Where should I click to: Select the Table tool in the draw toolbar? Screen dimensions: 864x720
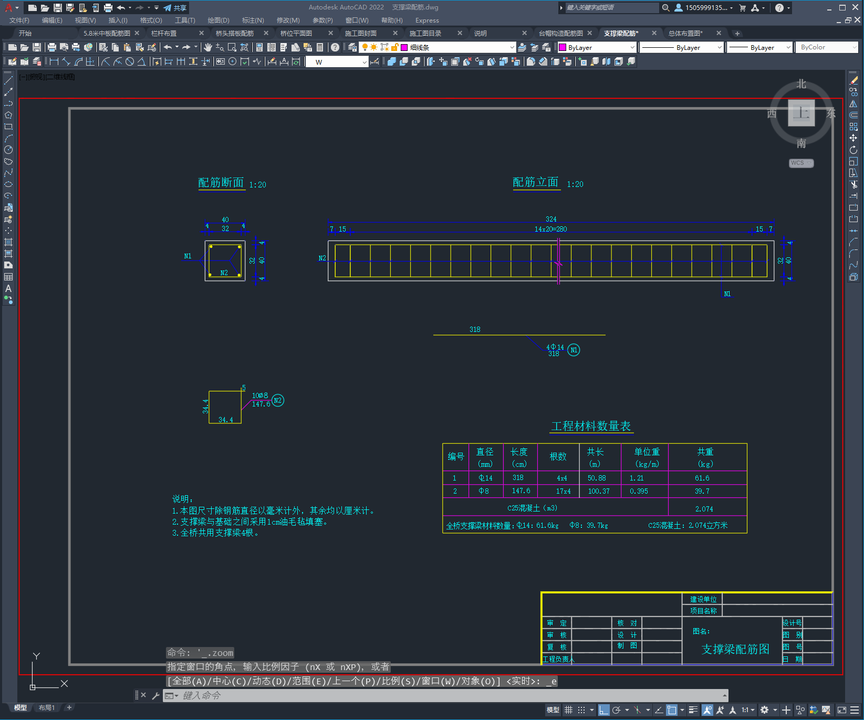8,277
